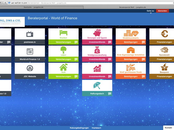The width and height of the screenshot is (174, 130).
Task: Switch to the Startseite jungdms.de tab
Action: pos(33,8)
